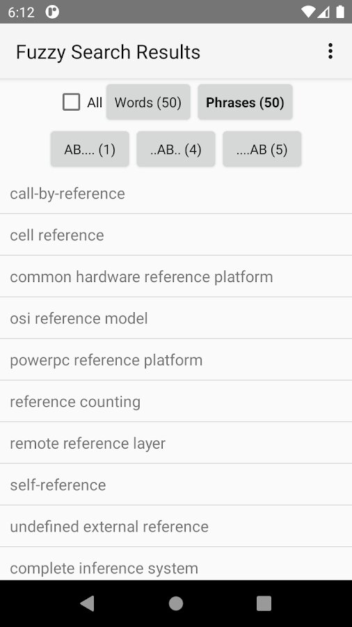Open the cell reference entry

[x=176, y=235]
